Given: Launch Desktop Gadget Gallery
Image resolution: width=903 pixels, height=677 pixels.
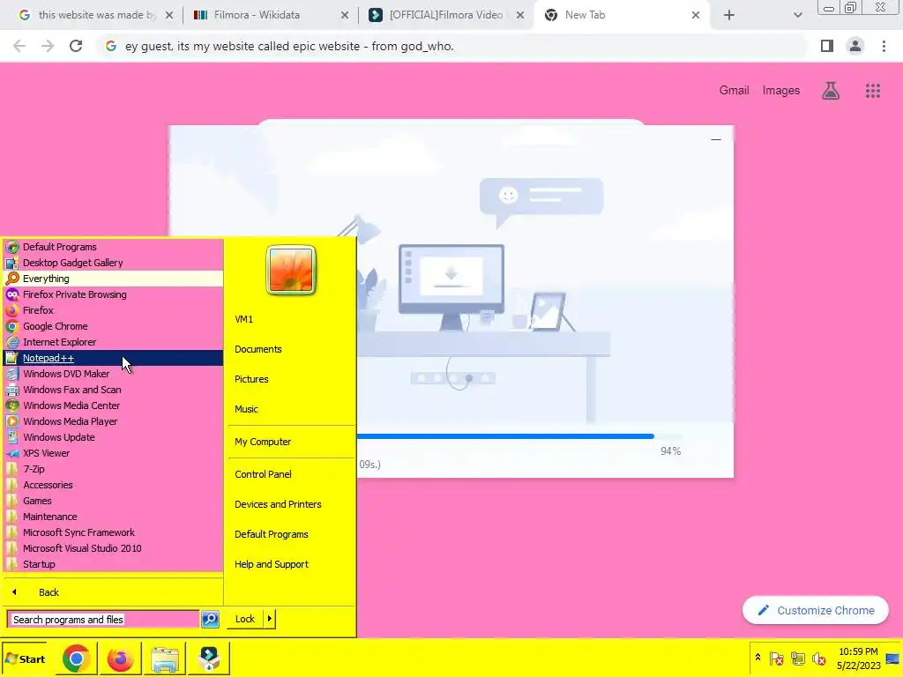Looking at the screenshot, I should coord(113,263).
